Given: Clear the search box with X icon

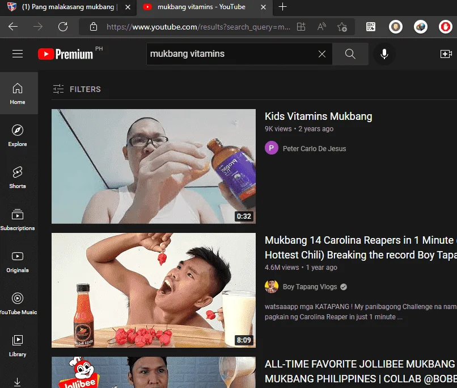Looking at the screenshot, I should 321,54.
